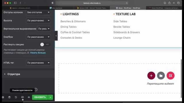Click Lounge Chairs link

(x=122, y=38)
